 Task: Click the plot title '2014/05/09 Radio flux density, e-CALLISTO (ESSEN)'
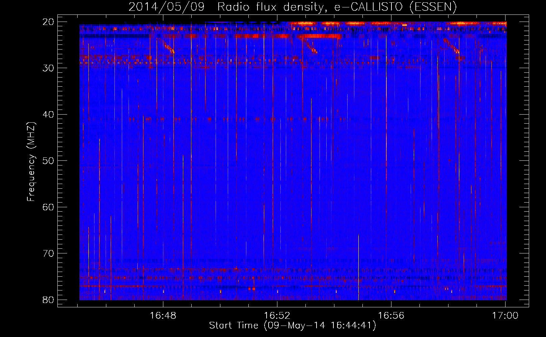[x=293, y=7]
